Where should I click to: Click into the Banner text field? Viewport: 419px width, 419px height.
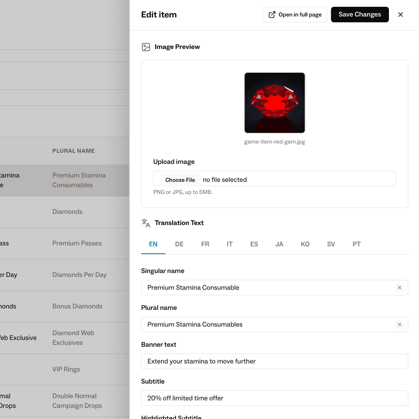pyautogui.click(x=274, y=361)
